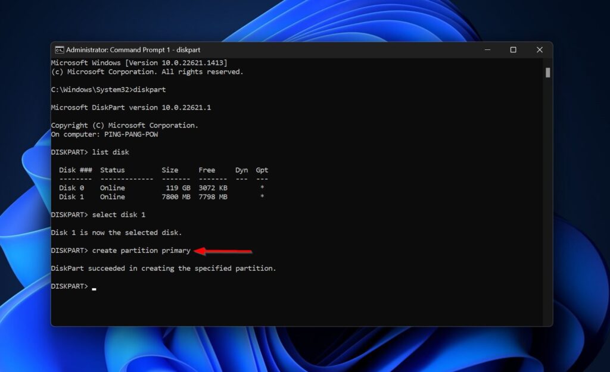The height and width of the screenshot is (372, 610).
Task: Click the computer name PING-PANG-POW
Action: click(131, 135)
